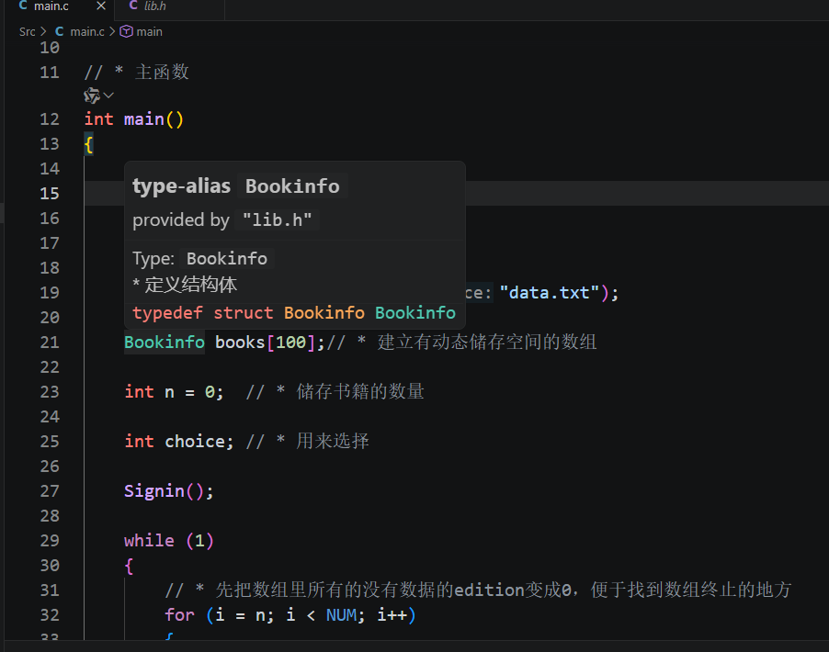Click the "lib.h" text in the hover popup
The height and width of the screenshot is (652, 829).
277,219
